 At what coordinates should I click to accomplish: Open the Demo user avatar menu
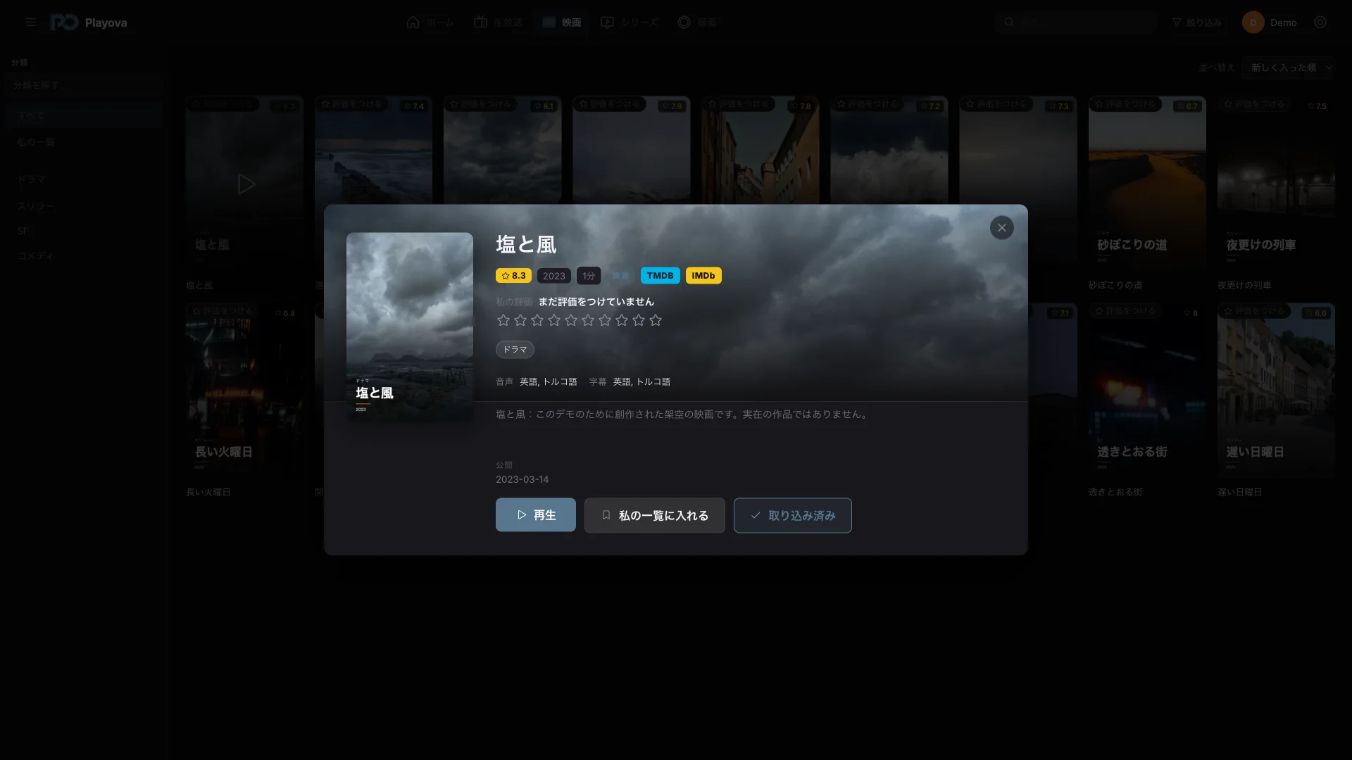[1270, 23]
